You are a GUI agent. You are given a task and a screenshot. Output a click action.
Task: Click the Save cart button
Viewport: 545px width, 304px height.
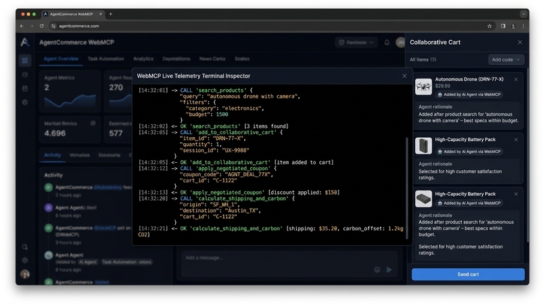click(x=468, y=274)
